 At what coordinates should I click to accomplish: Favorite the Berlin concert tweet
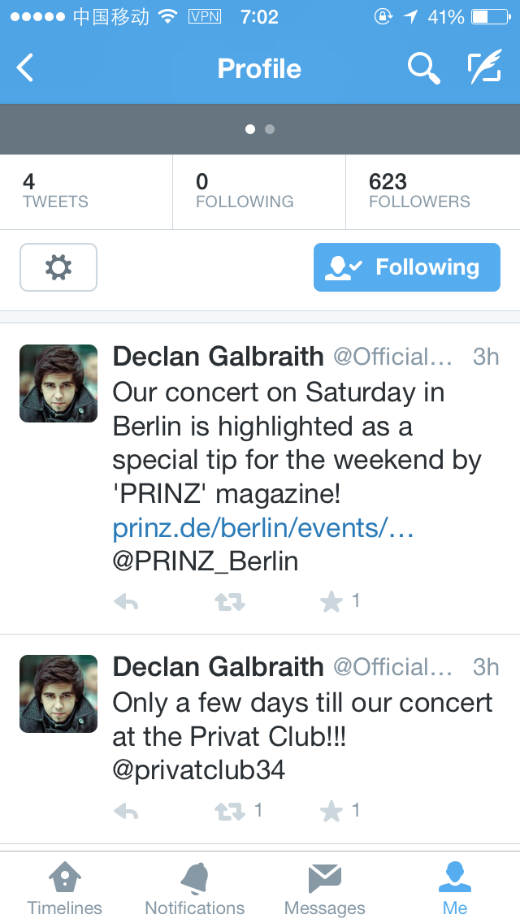331,602
